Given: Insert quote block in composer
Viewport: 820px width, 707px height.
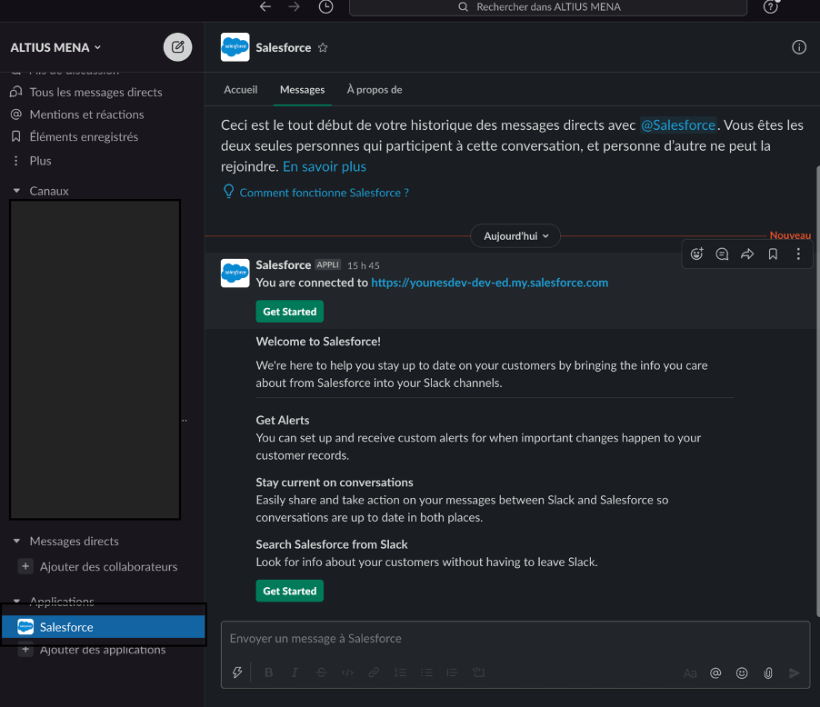Looking at the screenshot, I should 452,672.
